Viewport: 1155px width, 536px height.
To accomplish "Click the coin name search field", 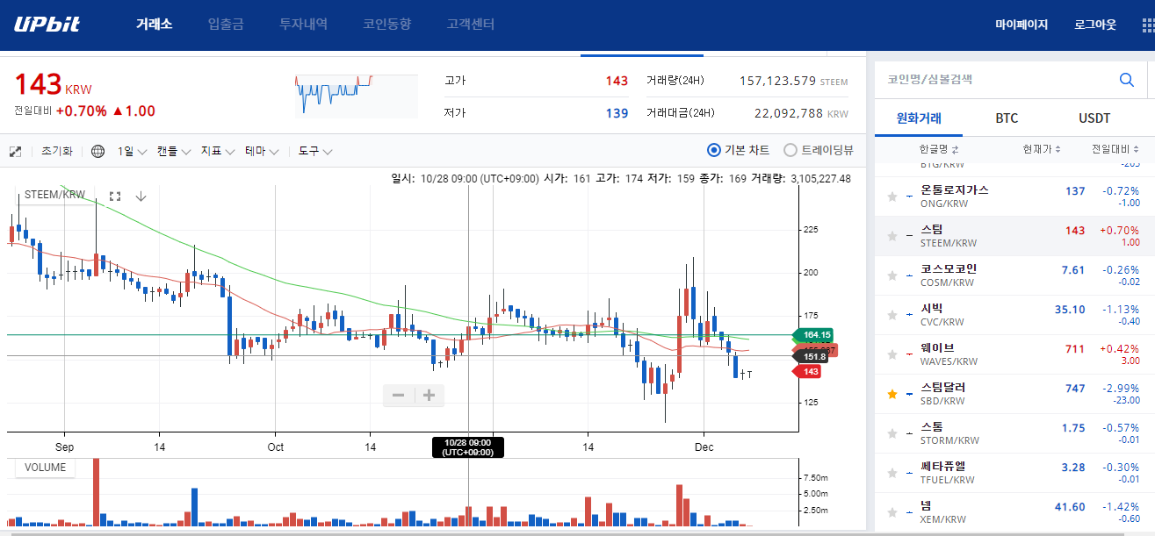I will (x=997, y=80).
